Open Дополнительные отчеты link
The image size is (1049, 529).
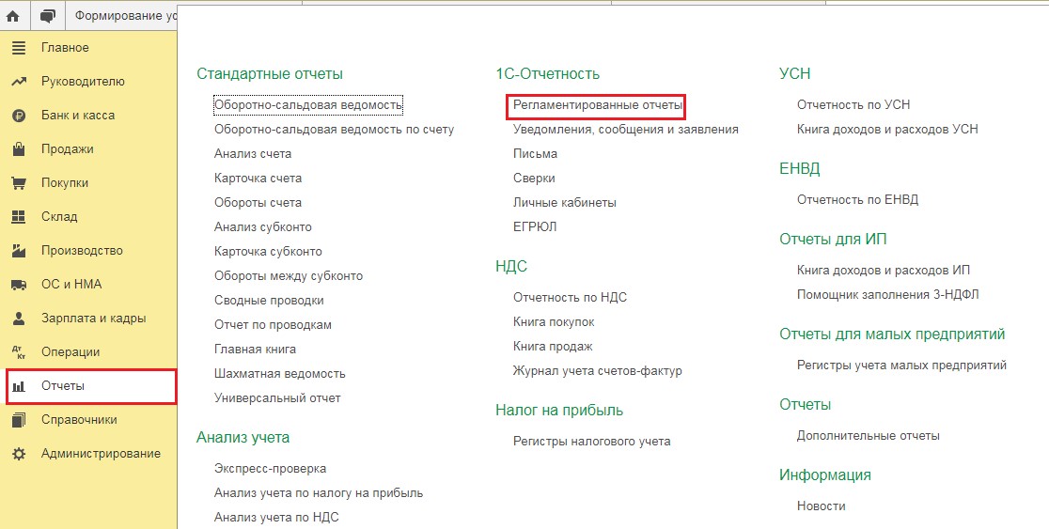(869, 436)
